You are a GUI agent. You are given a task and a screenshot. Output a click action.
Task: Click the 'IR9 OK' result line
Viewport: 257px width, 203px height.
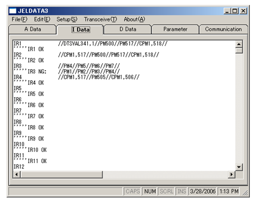[x=36, y=139]
